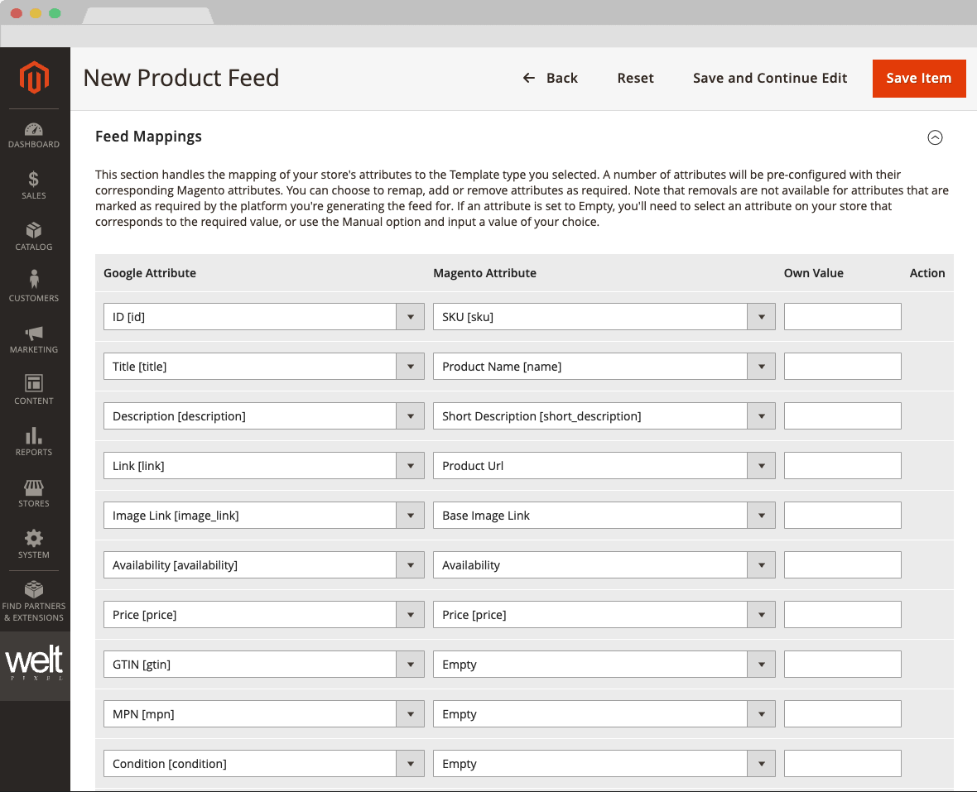Click Save and Continue Edit
977x792 pixels.
(x=770, y=79)
